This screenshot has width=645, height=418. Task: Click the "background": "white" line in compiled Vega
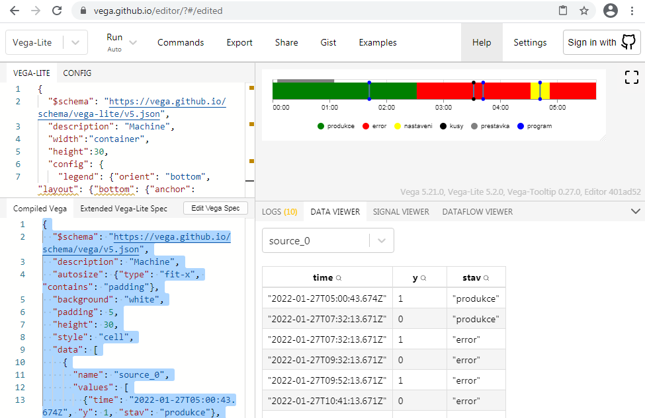pos(108,299)
